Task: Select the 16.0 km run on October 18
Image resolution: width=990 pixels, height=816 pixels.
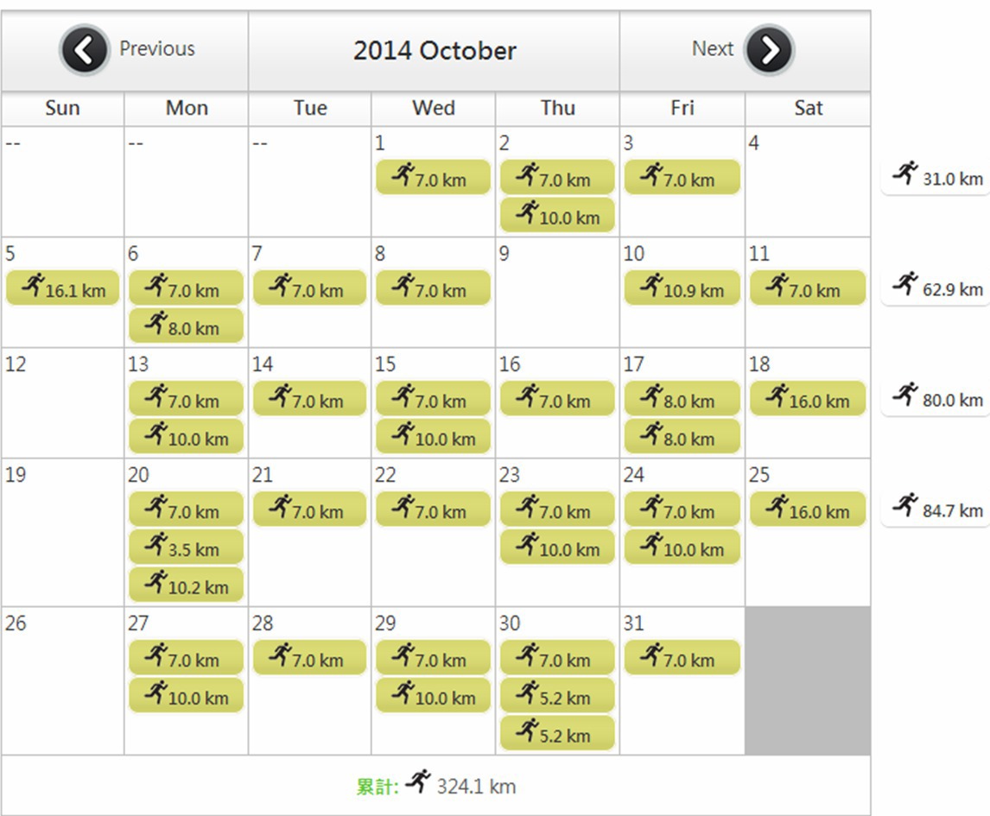Action: point(808,399)
